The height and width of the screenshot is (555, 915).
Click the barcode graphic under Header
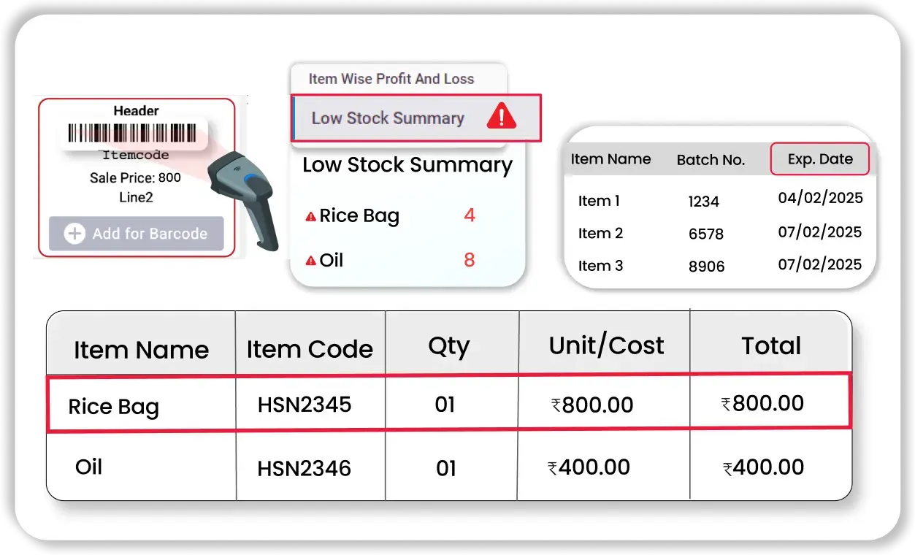click(x=132, y=134)
